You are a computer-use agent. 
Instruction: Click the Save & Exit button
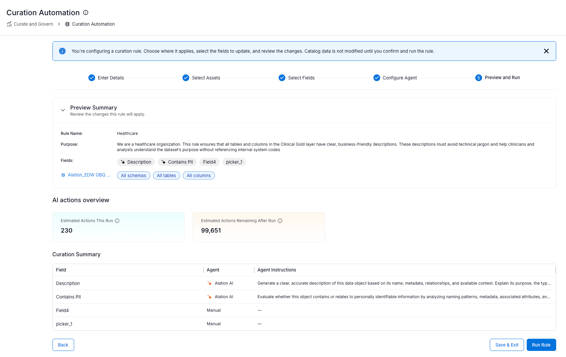pyautogui.click(x=506, y=345)
